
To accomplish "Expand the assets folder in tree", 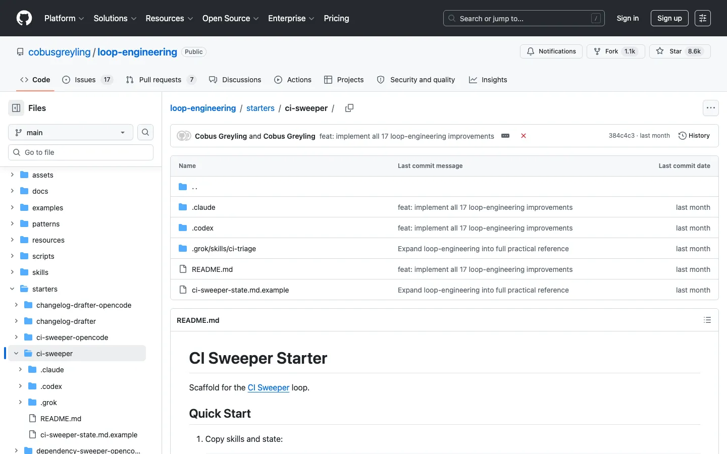I will [12, 175].
